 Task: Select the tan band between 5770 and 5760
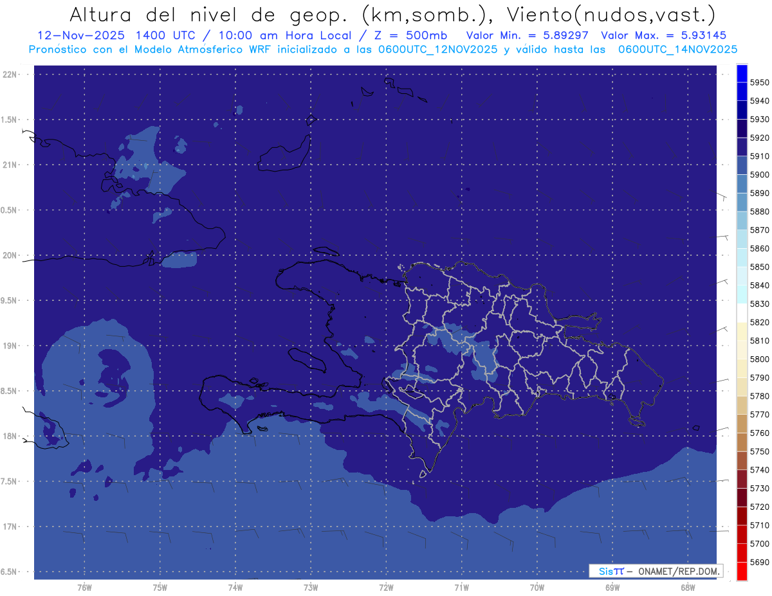tap(742, 424)
